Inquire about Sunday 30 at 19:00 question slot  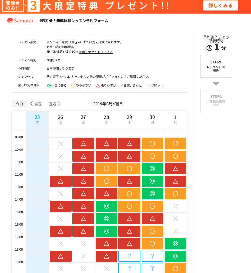click(152, 268)
